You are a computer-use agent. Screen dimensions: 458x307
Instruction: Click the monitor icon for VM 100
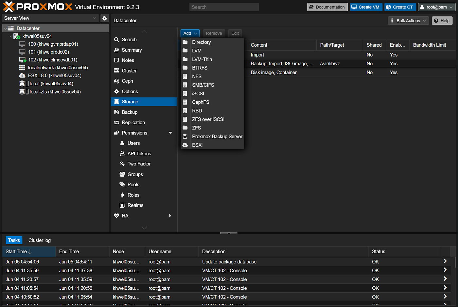pos(22,44)
